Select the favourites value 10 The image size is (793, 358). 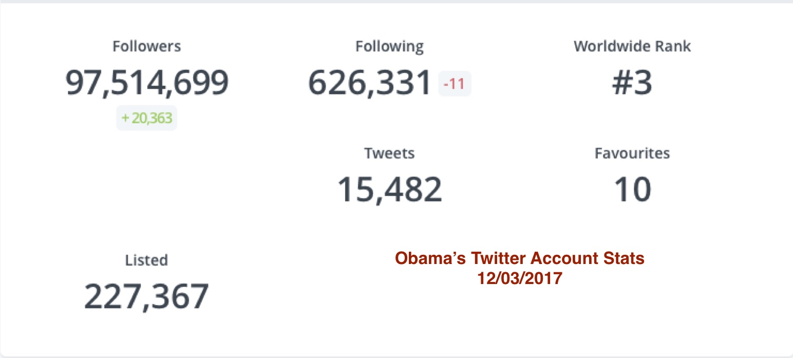632,190
